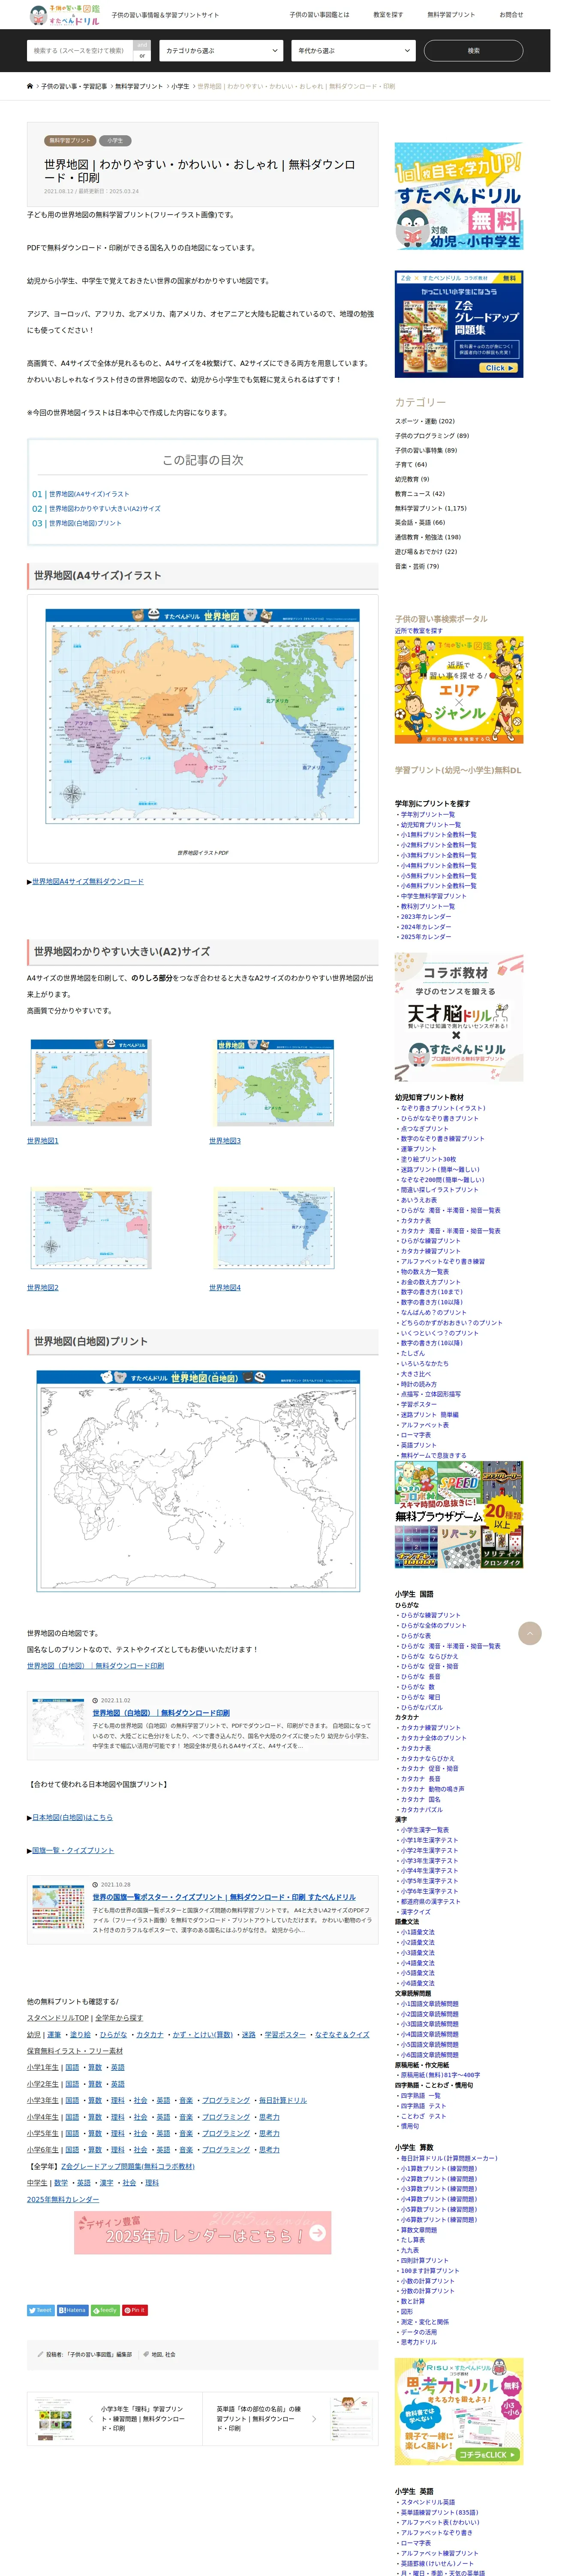Click the home icon in breadcrumbs
The height and width of the screenshot is (2576, 586).
click(30, 86)
